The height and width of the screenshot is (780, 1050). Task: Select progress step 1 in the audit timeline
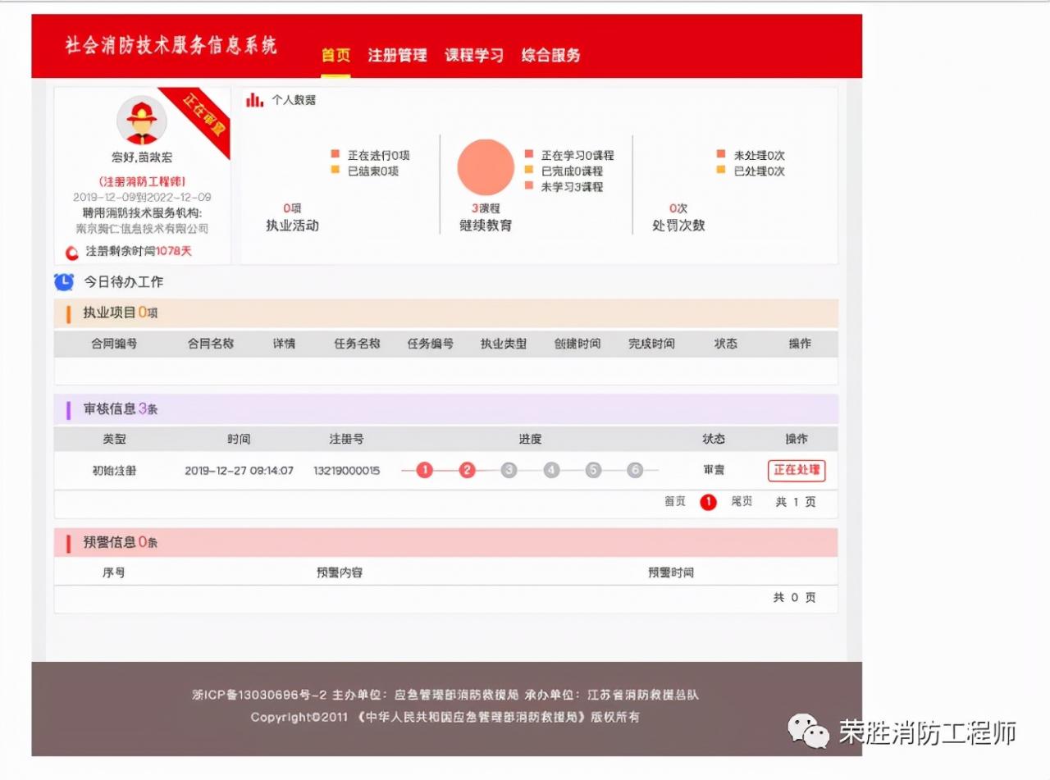pos(424,470)
